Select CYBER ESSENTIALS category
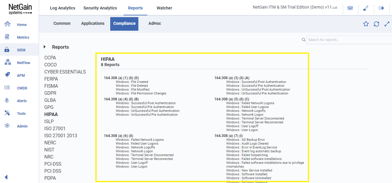Screen dimensions: 392x183 [x=65, y=72]
